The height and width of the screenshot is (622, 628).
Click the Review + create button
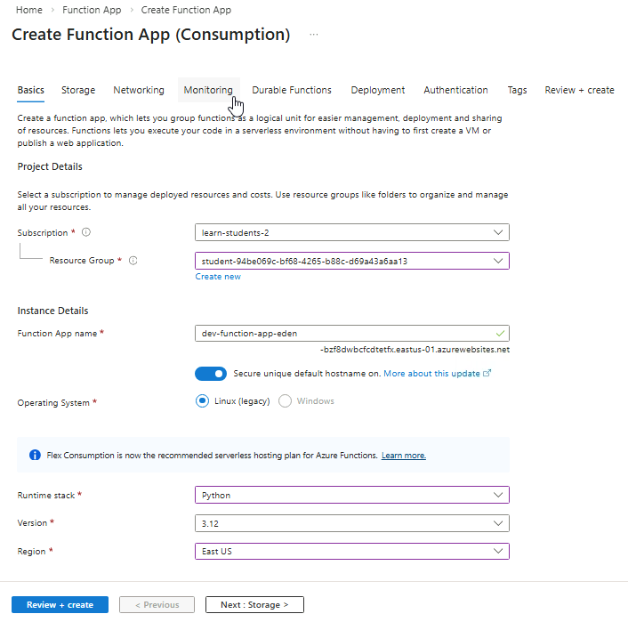[x=60, y=605]
